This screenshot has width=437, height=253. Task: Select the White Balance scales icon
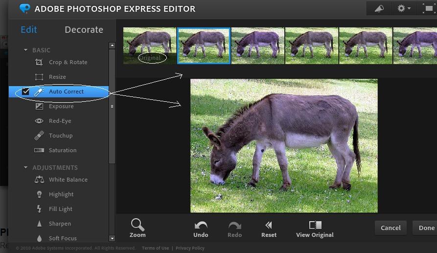pos(39,180)
